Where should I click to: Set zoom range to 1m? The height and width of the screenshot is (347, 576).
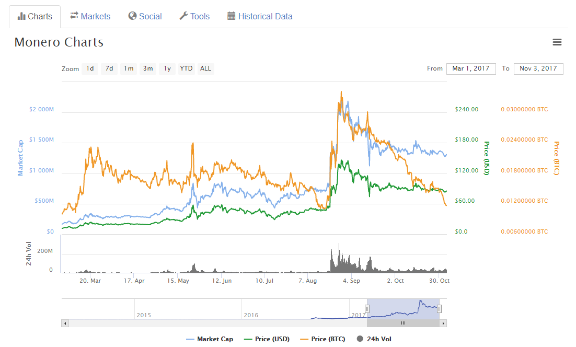(x=129, y=68)
